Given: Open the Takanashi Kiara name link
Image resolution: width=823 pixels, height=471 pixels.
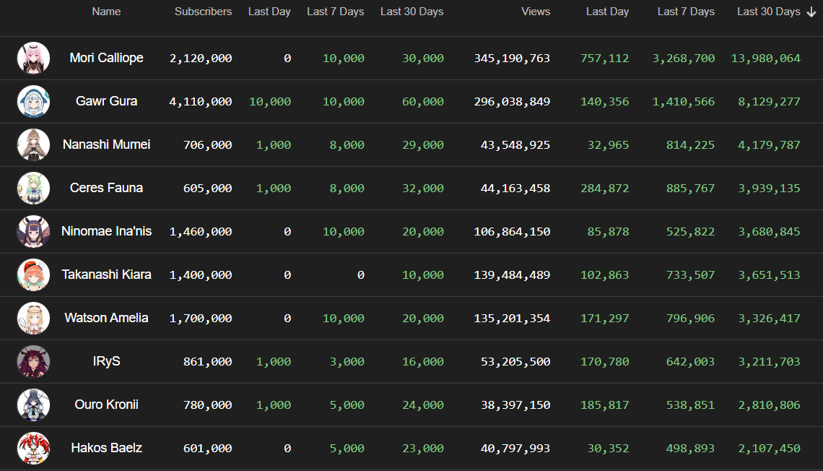Looking at the screenshot, I should pos(107,275).
